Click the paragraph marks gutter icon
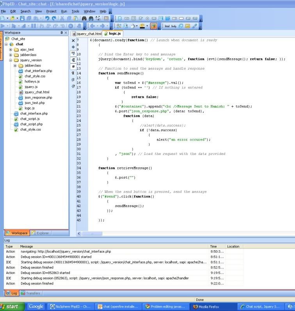Image resolution: width=295 pixels, height=311 pixels. click(x=73, y=73)
